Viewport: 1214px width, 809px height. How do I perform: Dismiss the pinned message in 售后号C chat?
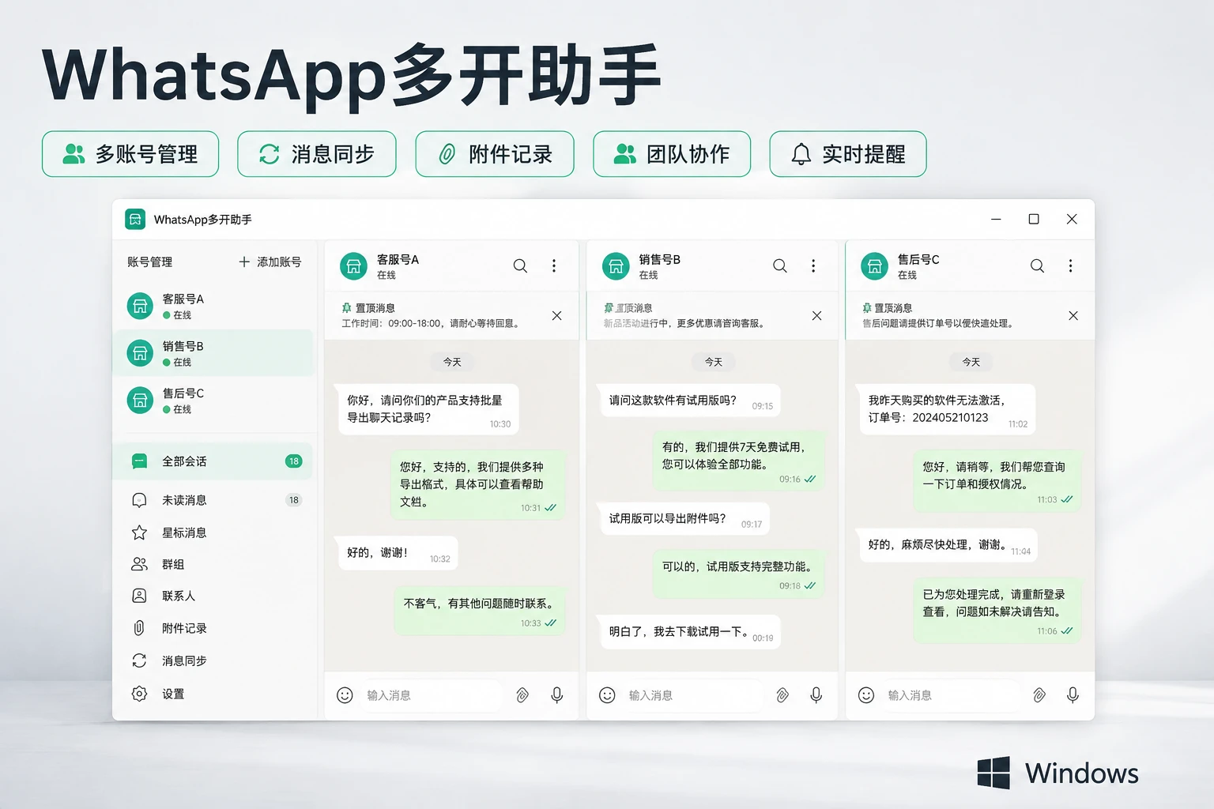tap(1073, 316)
